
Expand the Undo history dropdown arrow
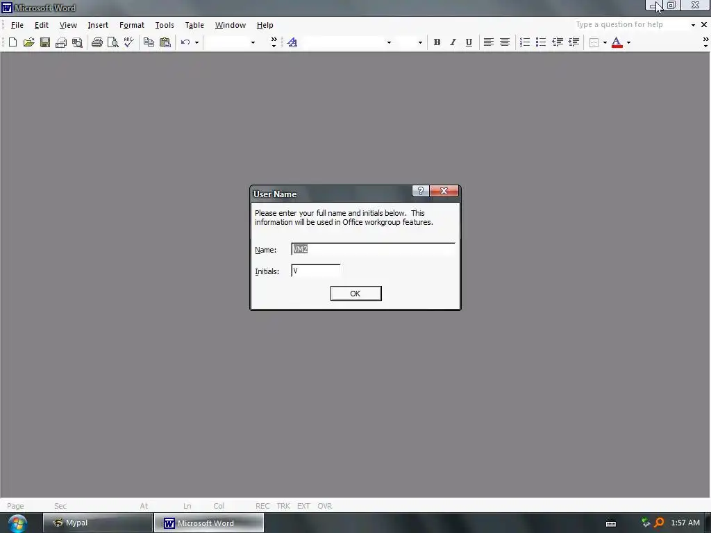196,42
